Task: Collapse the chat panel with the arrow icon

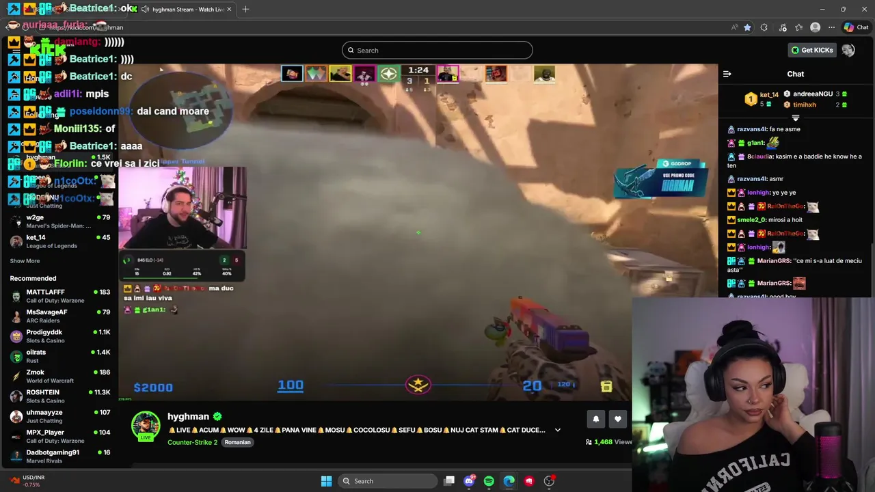Action: tap(727, 74)
